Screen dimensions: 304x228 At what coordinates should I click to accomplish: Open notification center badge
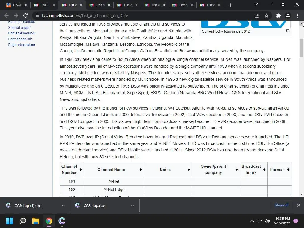click(296, 221)
